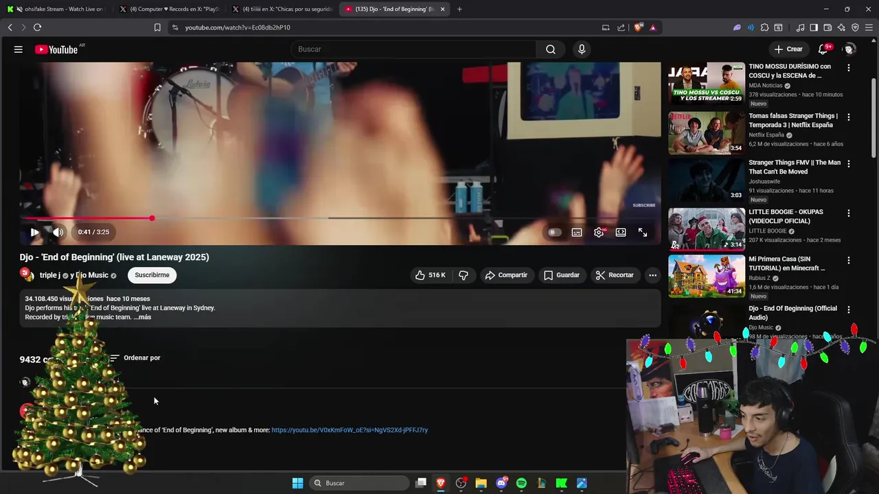Mute the video using the speaker icon
879x494 pixels.
pos(58,232)
